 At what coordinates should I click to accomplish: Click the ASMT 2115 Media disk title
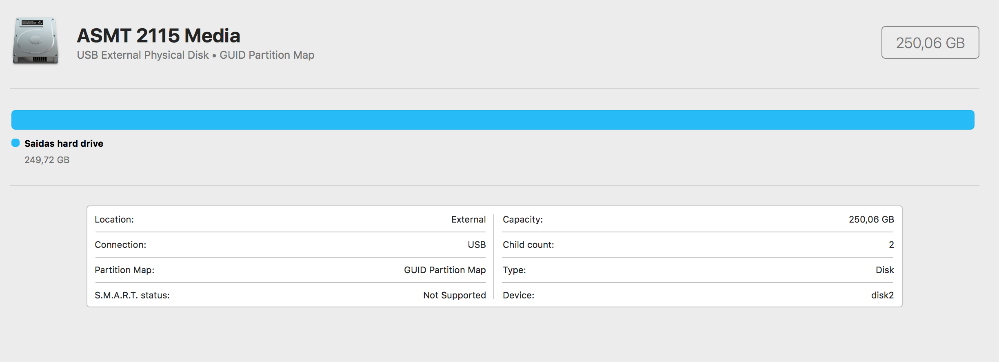point(158,35)
